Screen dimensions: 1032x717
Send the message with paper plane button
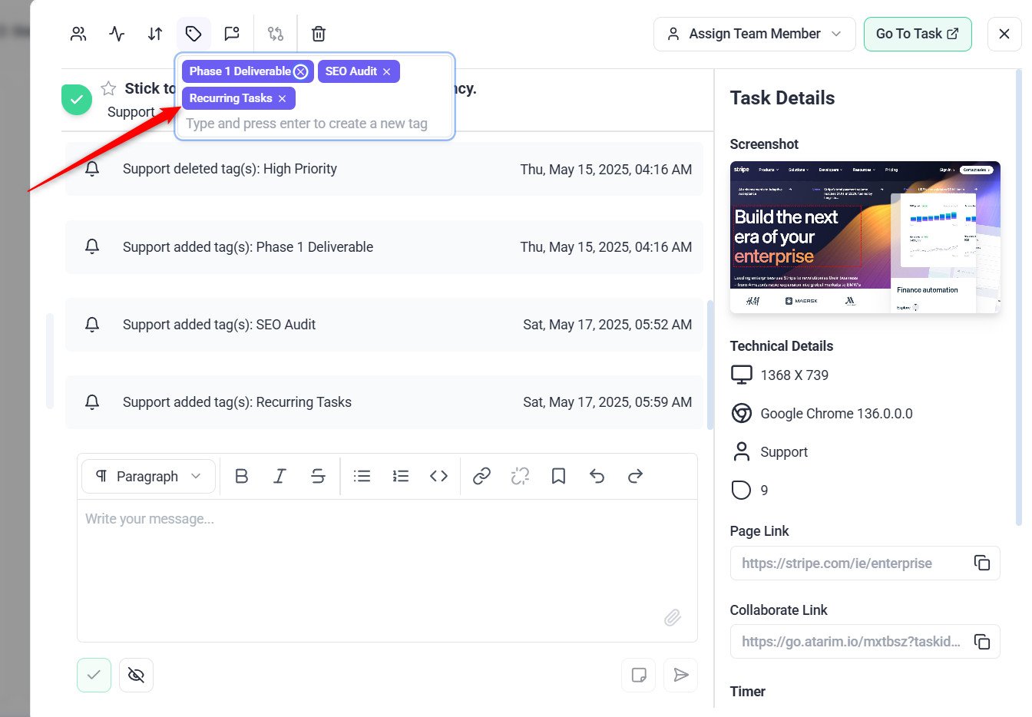(680, 676)
